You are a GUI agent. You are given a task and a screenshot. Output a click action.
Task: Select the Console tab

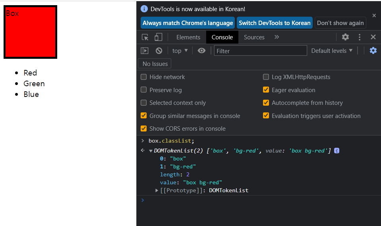(x=222, y=37)
